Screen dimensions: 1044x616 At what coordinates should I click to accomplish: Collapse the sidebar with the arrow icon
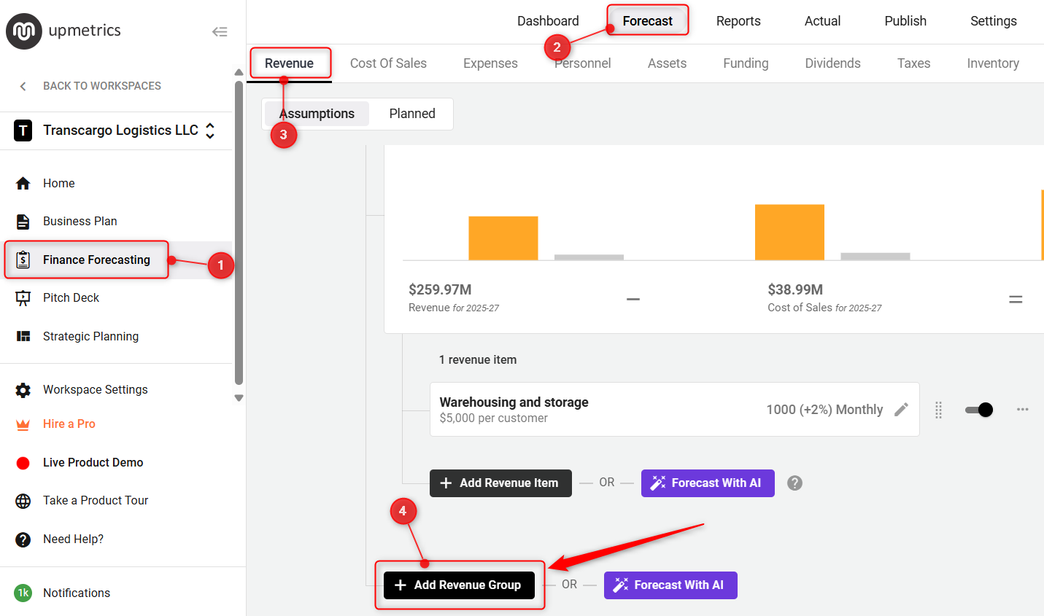pyautogui.click(x=220, y=31)
